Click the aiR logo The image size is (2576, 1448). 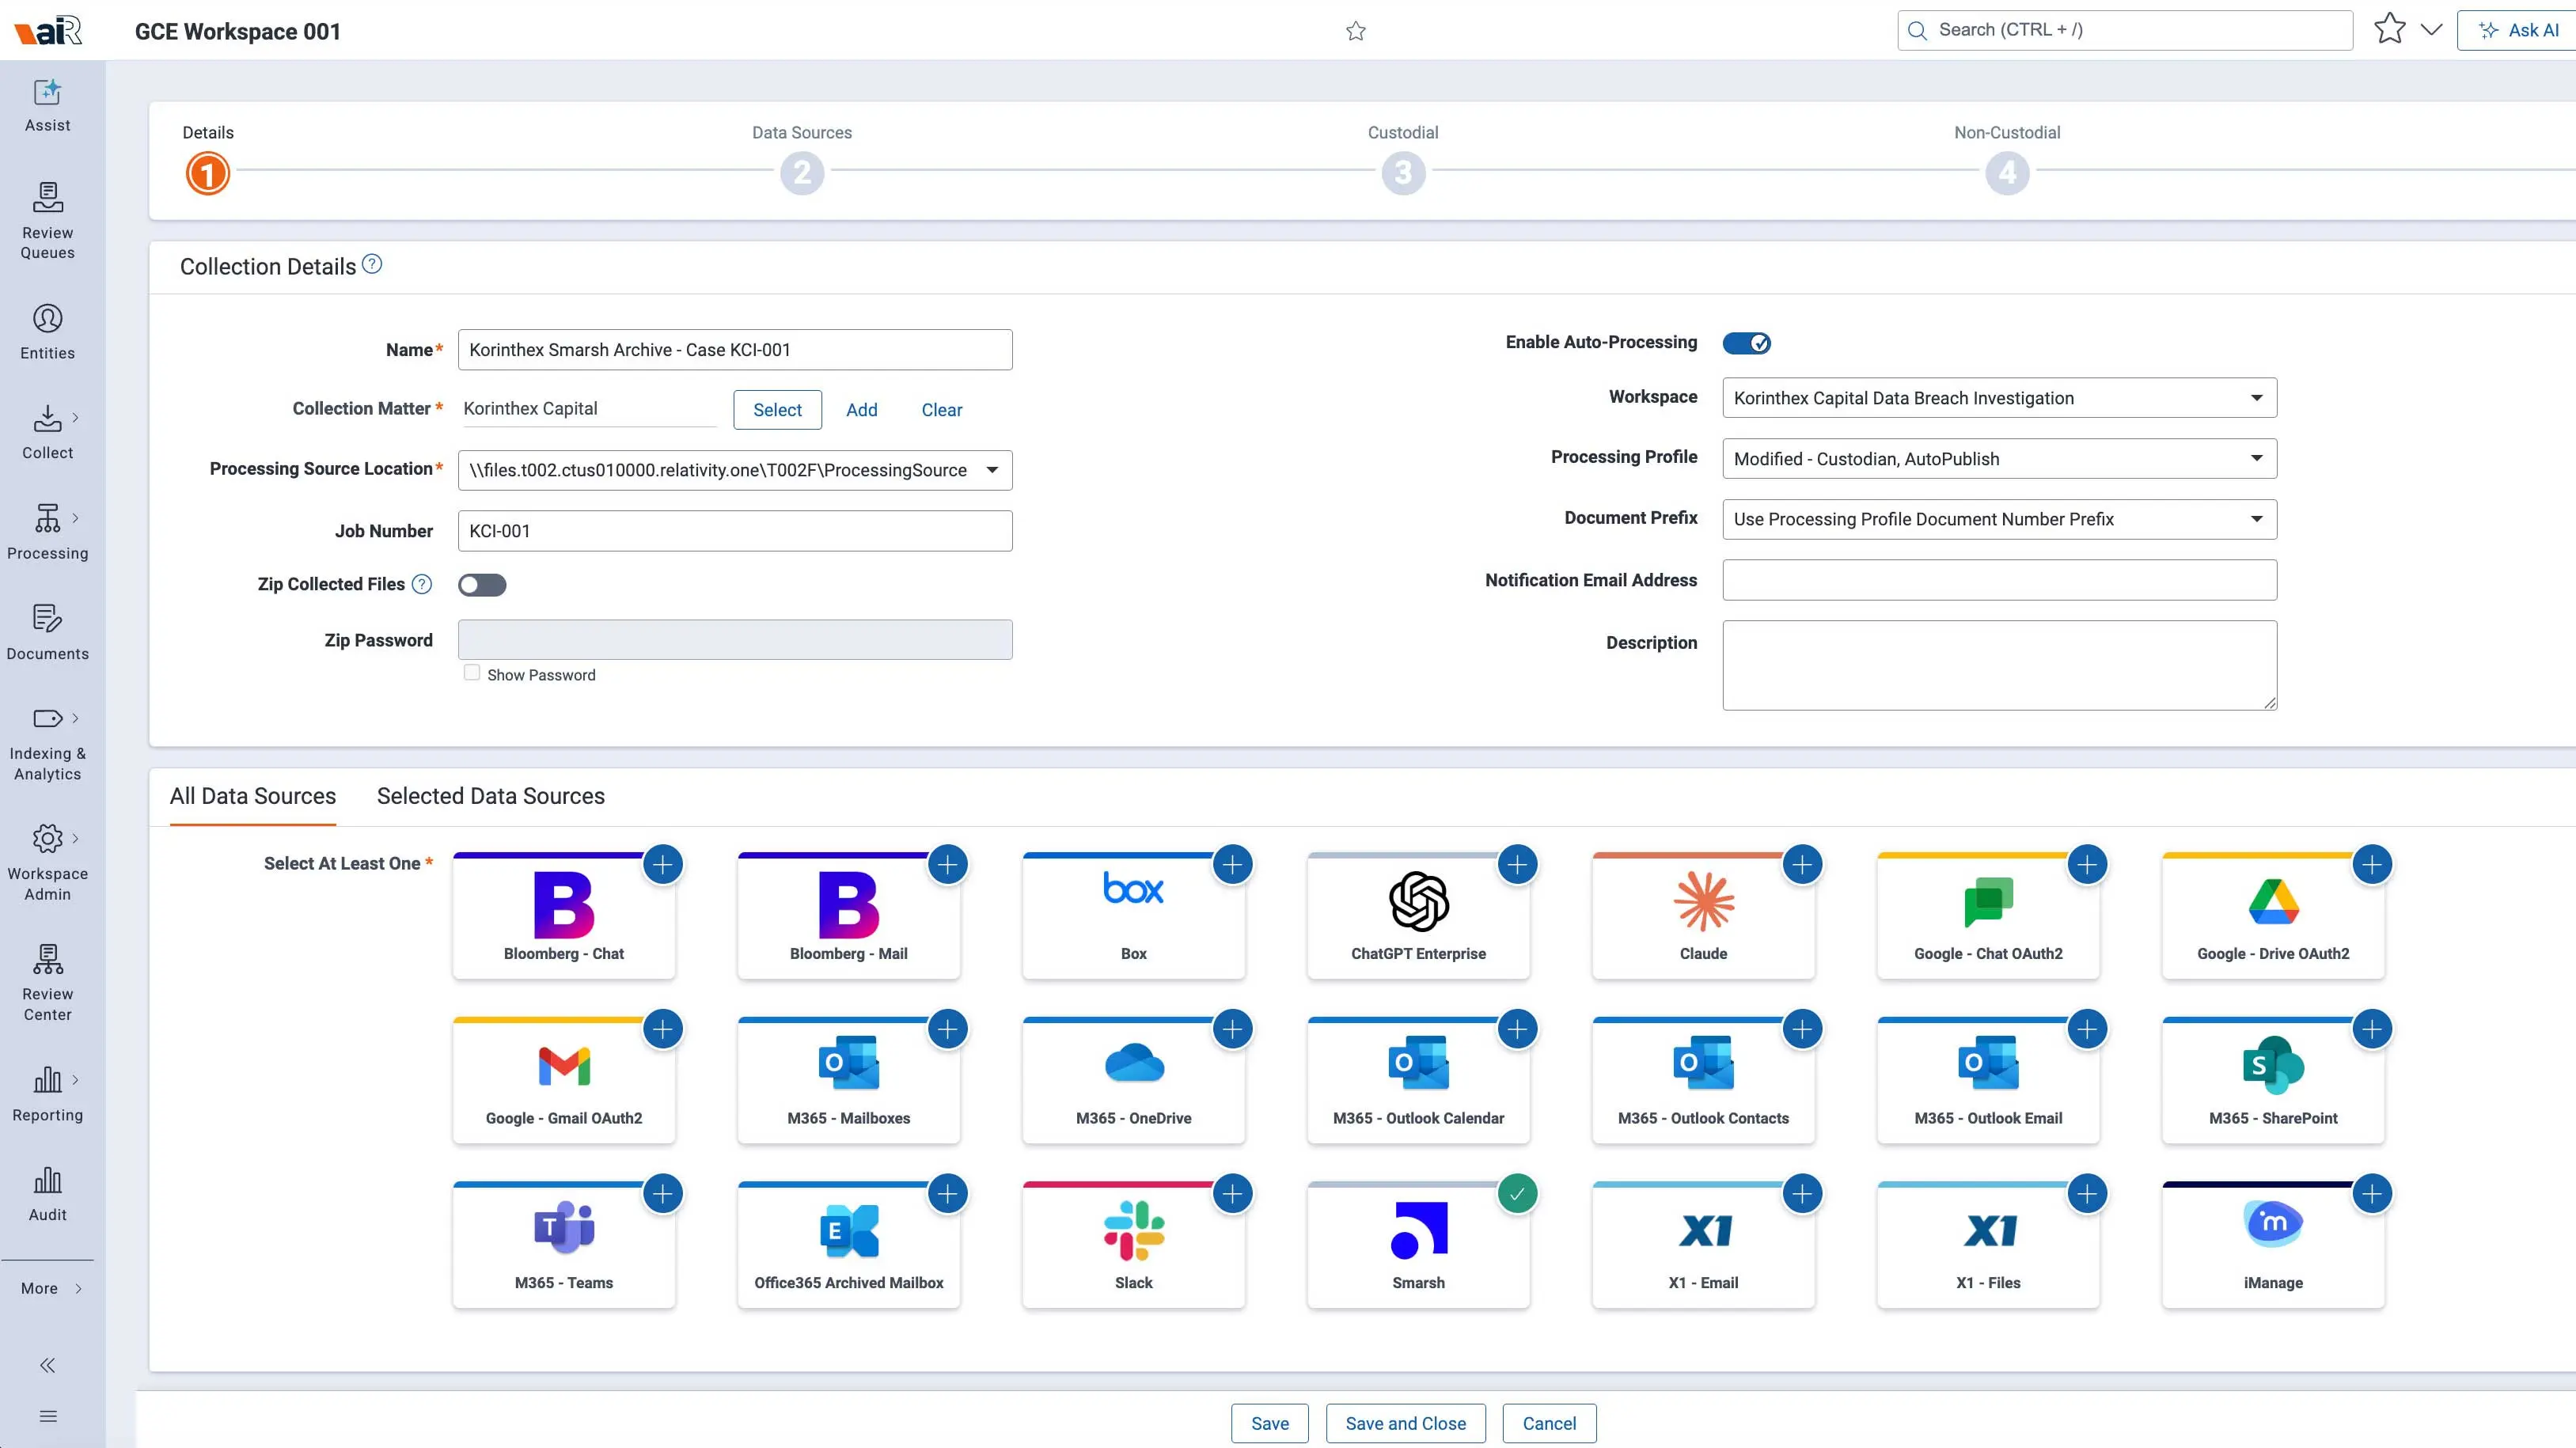coord(48,30)
